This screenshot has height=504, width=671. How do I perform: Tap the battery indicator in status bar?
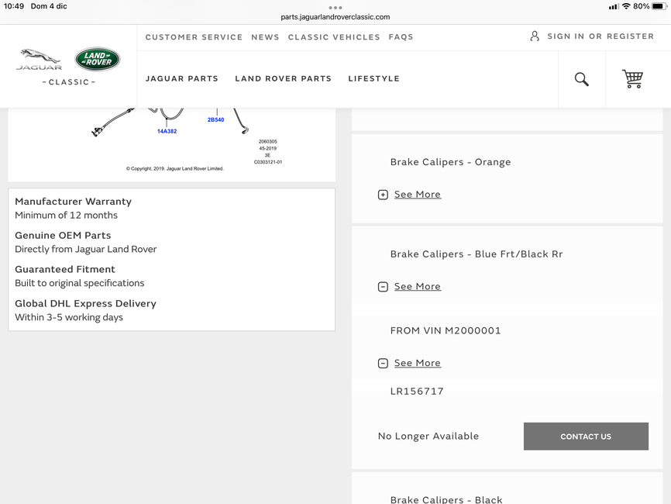click(659, 6)
